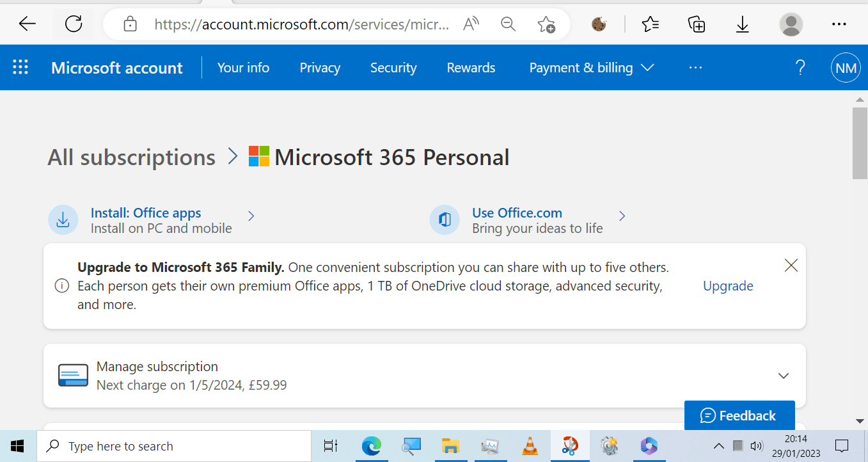Click the browser address bar URL

click(301, 25)
